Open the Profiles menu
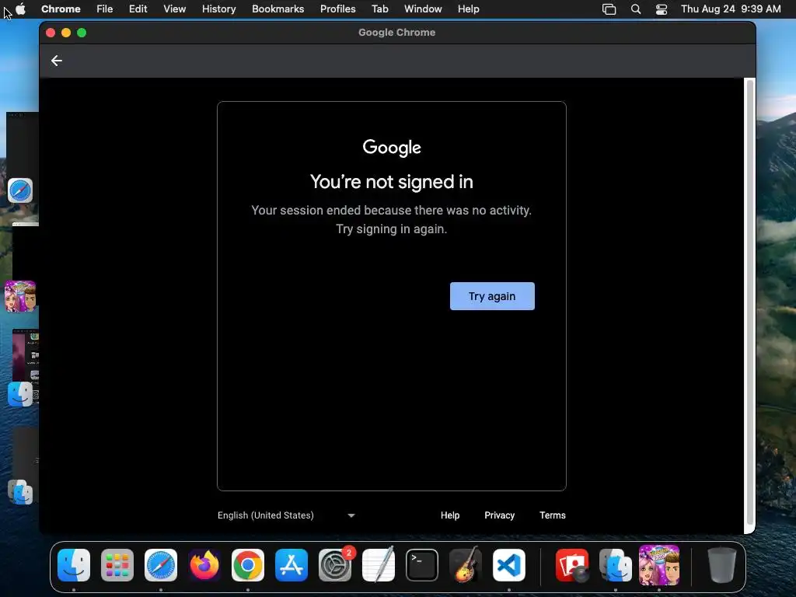 tap(337, 9)
